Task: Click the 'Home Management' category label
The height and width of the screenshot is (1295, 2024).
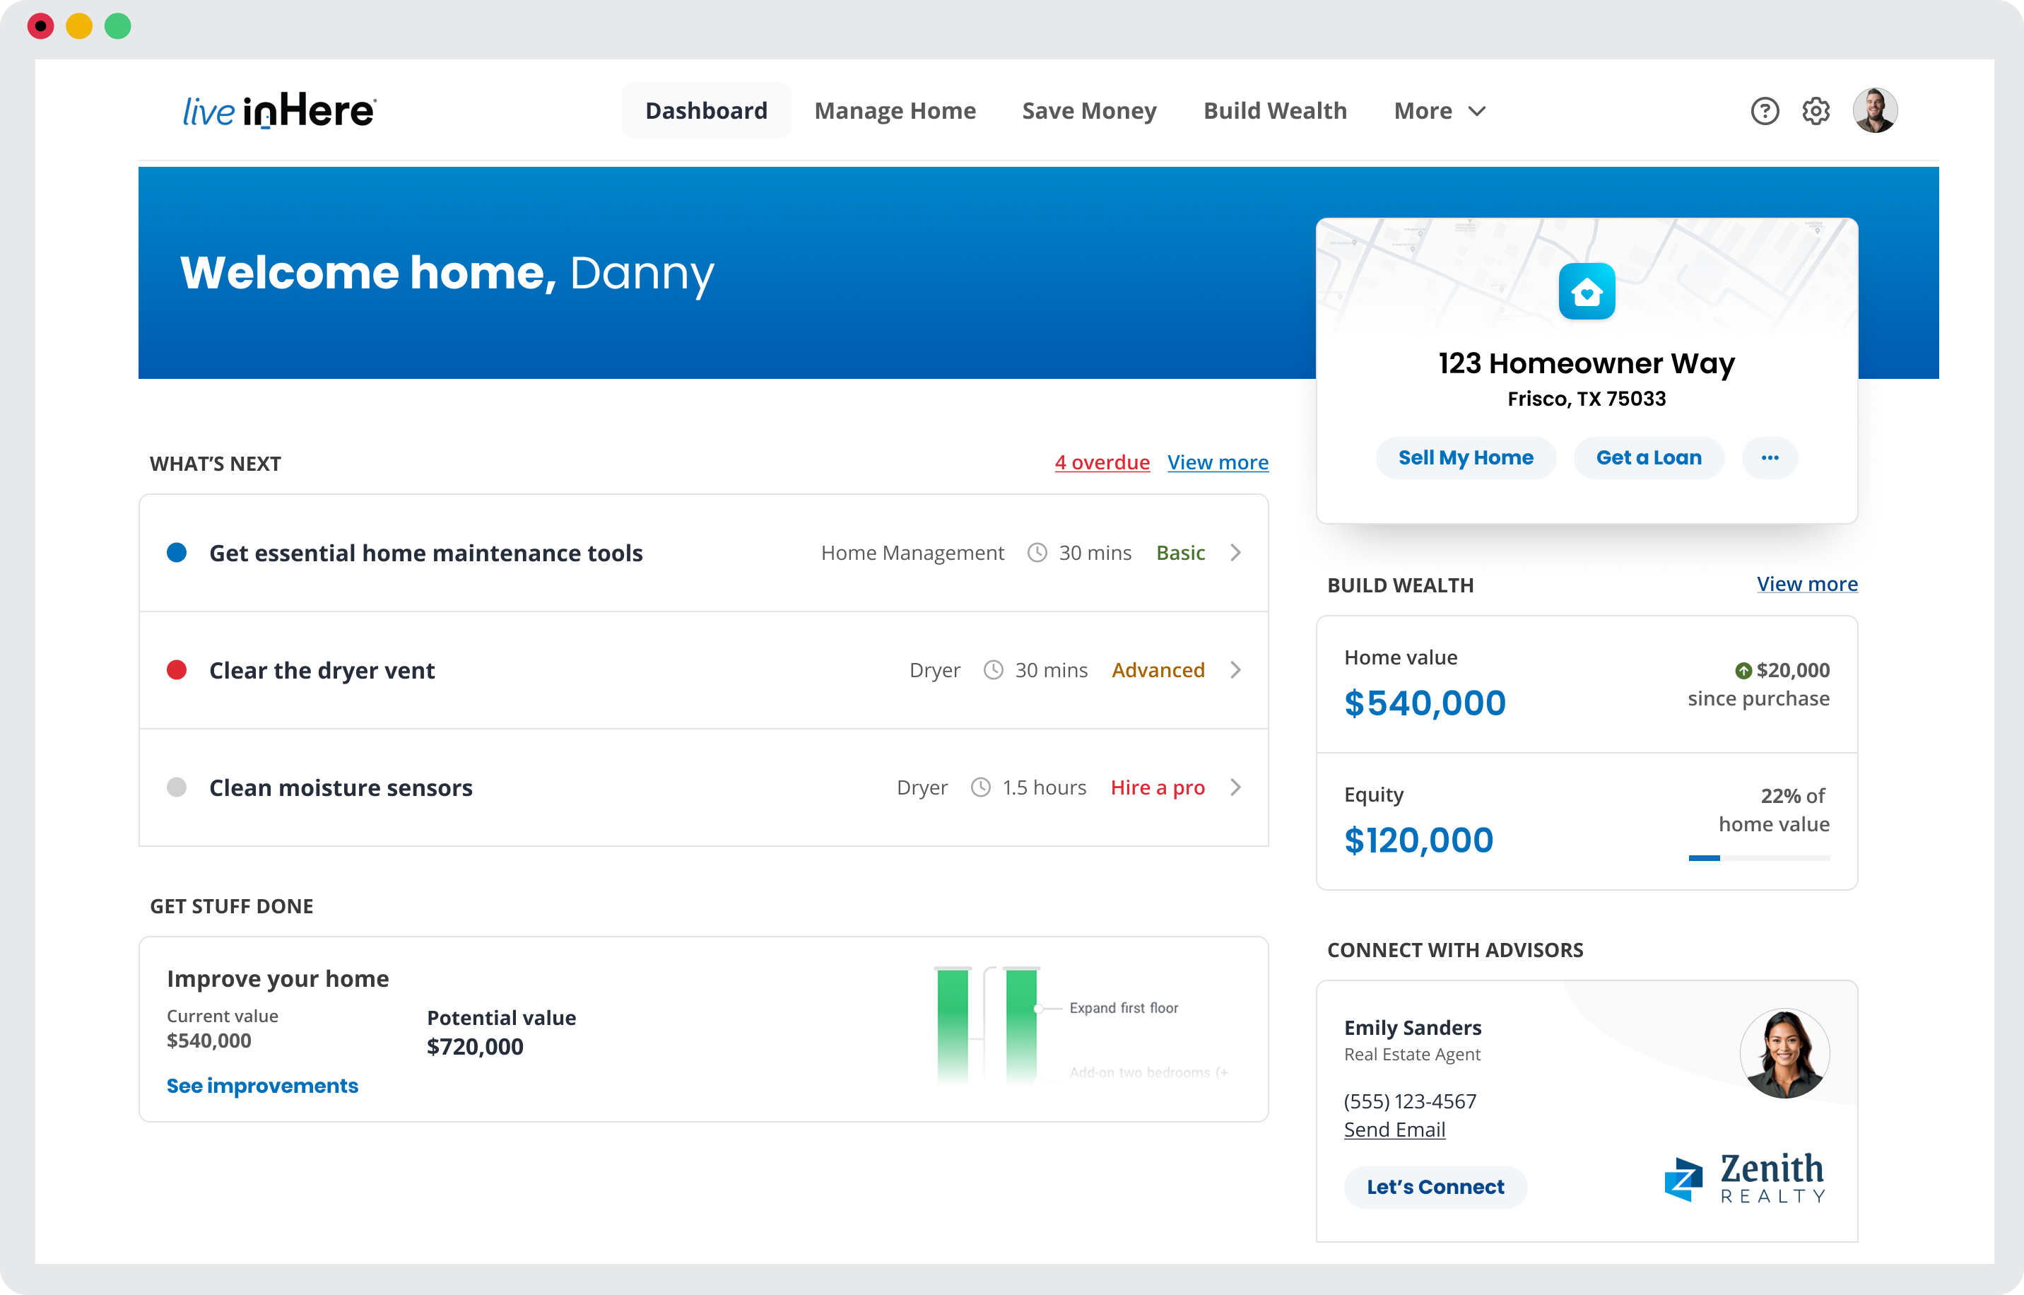Action: point(912,553)
